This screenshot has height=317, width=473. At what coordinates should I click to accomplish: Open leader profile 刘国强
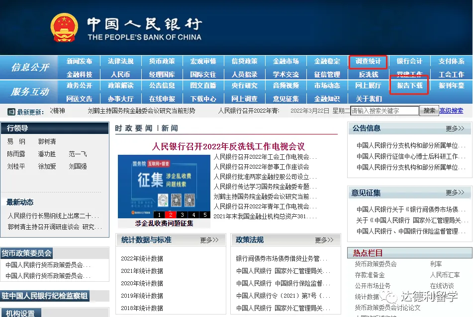point(78,166)
